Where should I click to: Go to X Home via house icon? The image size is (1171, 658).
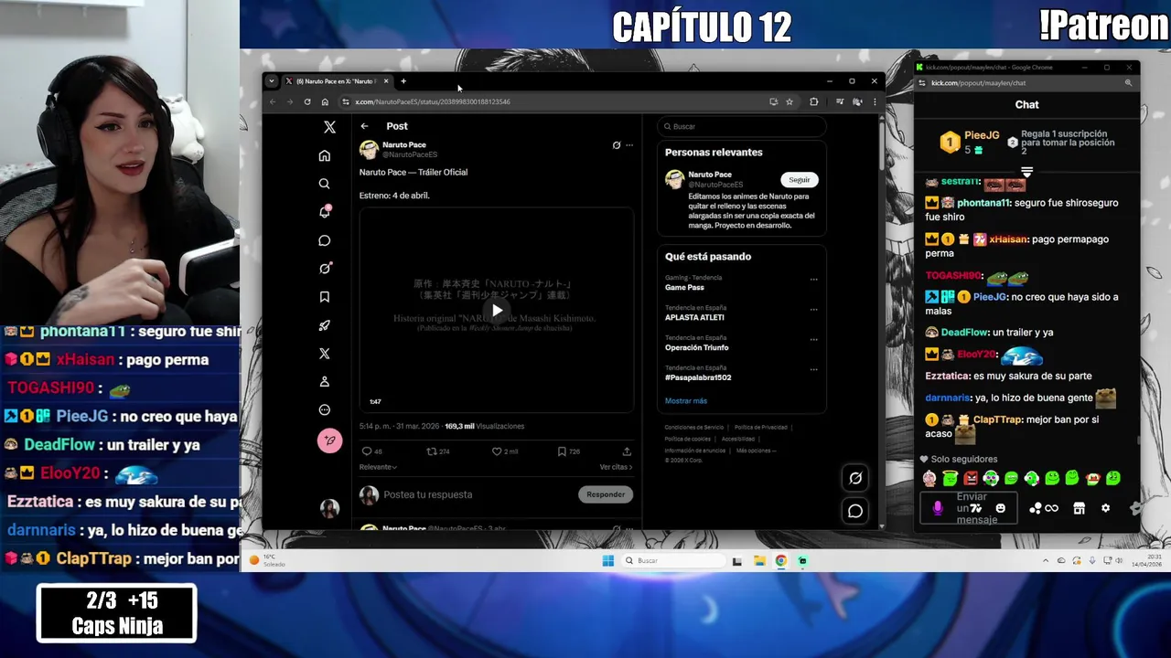[324, 155]
